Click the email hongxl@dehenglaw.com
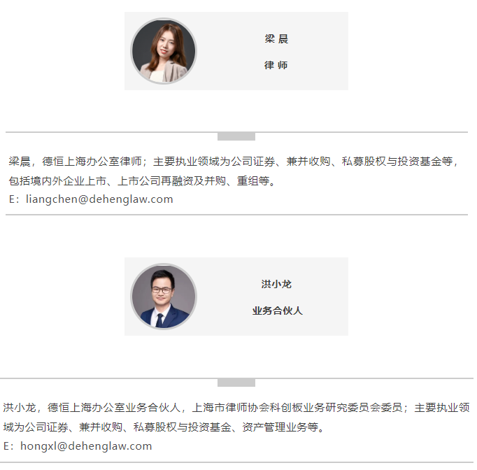This screenshot has height=470, width=477. pyautogui.click(x=86, y=446)
